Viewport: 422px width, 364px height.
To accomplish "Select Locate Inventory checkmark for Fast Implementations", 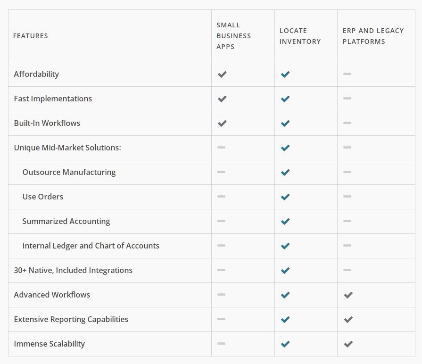I will [285, 99].
